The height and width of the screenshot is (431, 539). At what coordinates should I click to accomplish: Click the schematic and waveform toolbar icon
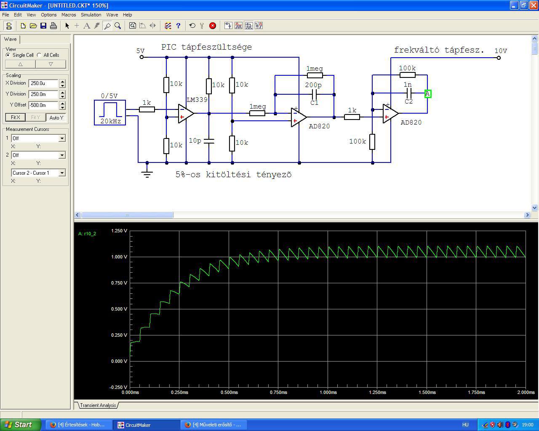(248, 26)
